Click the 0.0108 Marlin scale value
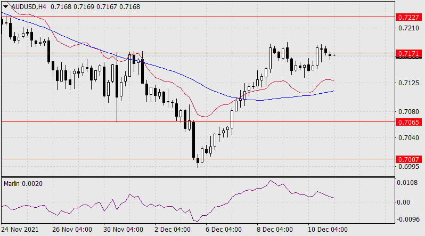Image resolution: width=425 pixels, height=236 pixels. tap(407, 182)
